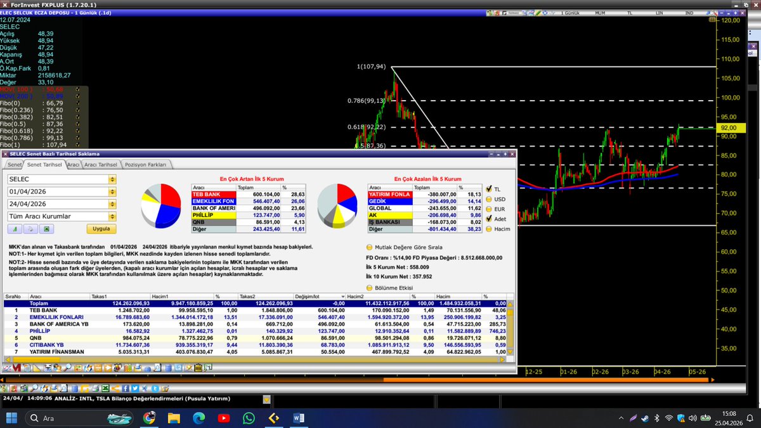Click the orange share icon in lower toolbar
This screenshot has height=428, width=761.
coord(115,388)
